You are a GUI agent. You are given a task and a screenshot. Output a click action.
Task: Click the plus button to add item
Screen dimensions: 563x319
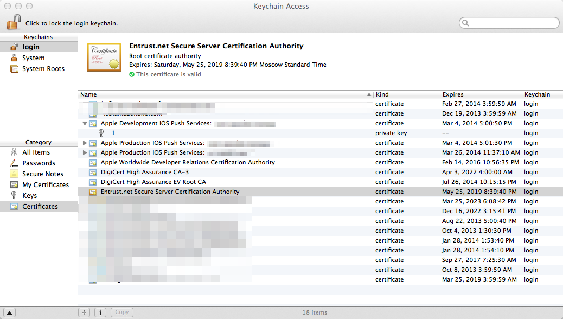click(x=84, y=312)
